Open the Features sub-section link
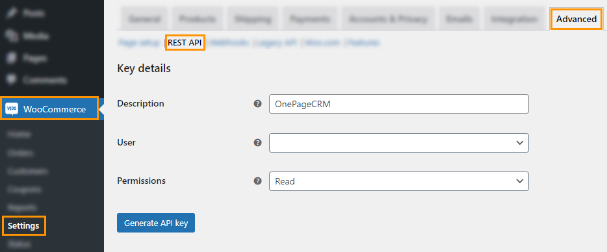 pos(363,43)
